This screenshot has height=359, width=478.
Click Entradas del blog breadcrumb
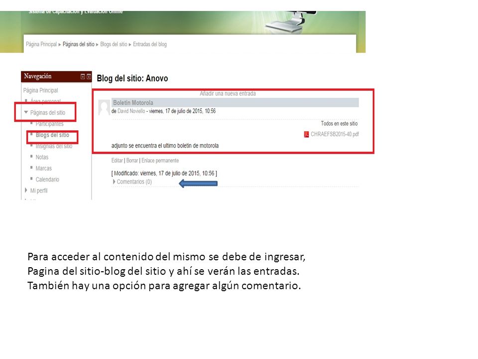150,44
